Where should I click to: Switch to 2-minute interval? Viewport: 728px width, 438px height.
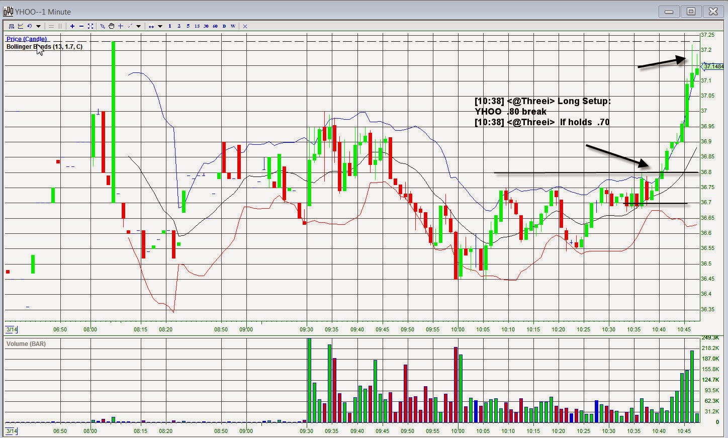[x=179, y=26]
